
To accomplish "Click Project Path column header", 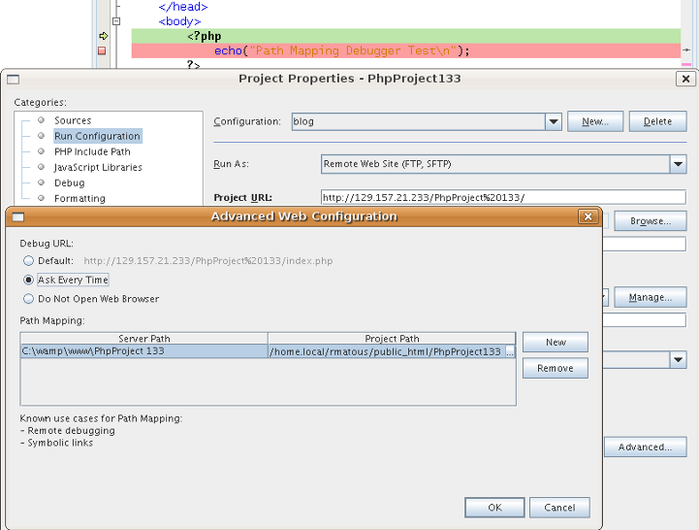I will [x=392, y=339].
